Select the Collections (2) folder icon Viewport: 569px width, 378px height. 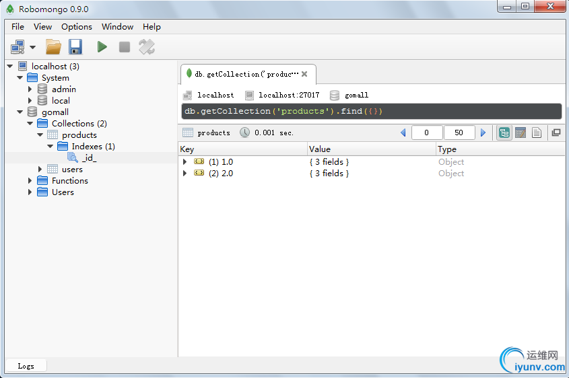pos(42,124)
